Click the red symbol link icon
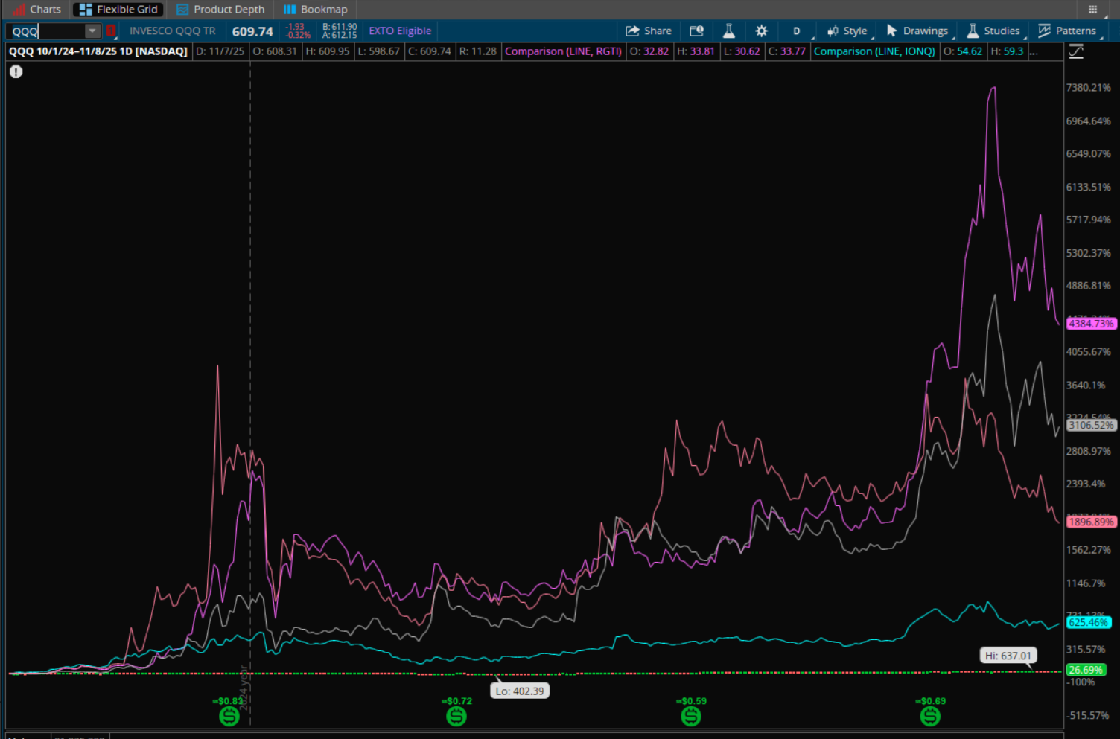1120x739 pixels. [x=111, y=31]
